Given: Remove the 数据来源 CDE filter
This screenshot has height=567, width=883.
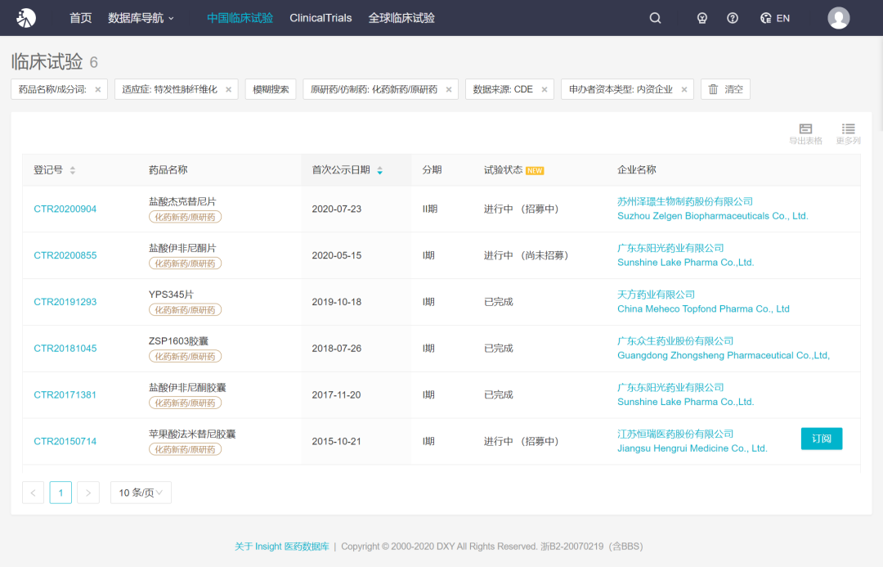Looking at the screenshot, I should pyautogui.click(x=545, y=90).
